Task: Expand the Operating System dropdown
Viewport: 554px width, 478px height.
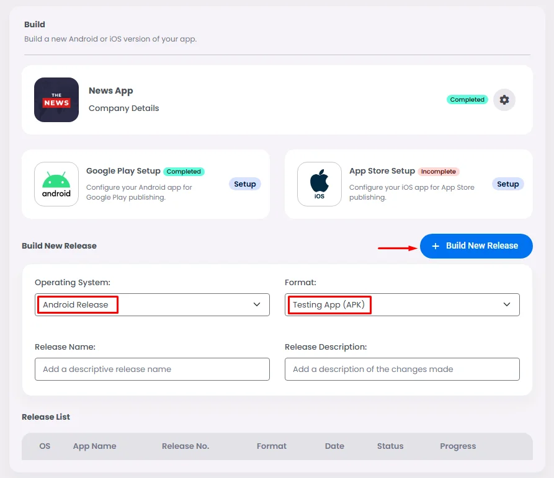Action: point(152,305)
